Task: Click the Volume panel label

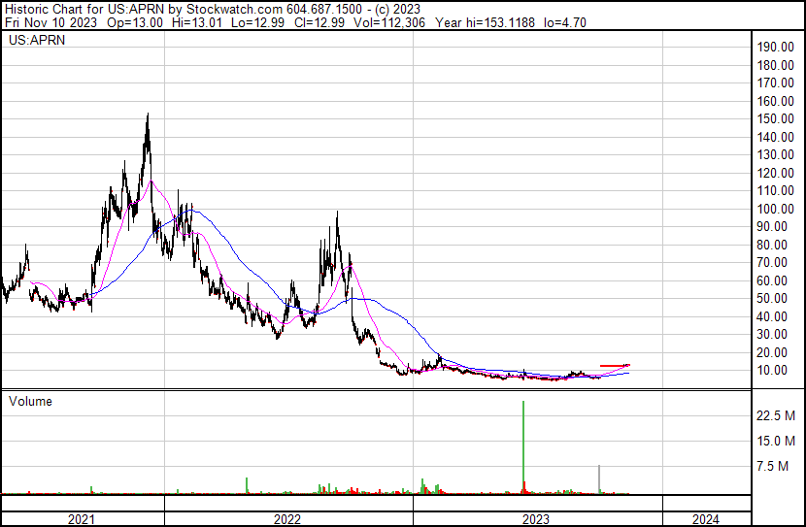Action: [x=30, y=401]
